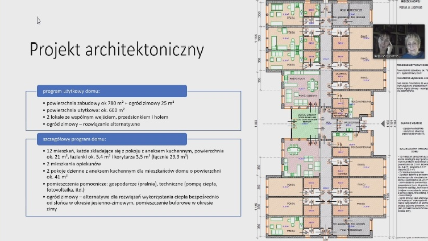This screenshot has height=241, width=428.
Task: Click the 'POM. POMOCNICZE' room at plan top
Action: [x=342, y=10]
